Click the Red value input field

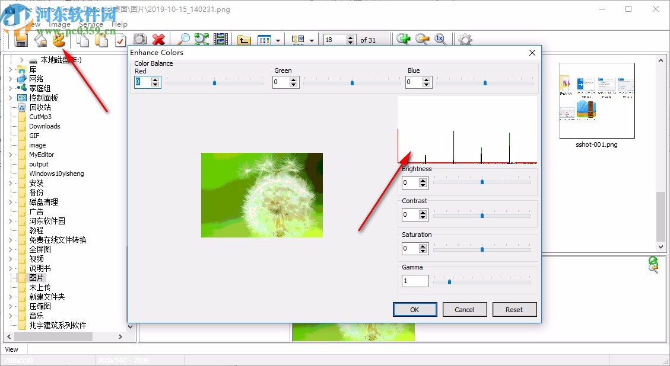(142, 82)
